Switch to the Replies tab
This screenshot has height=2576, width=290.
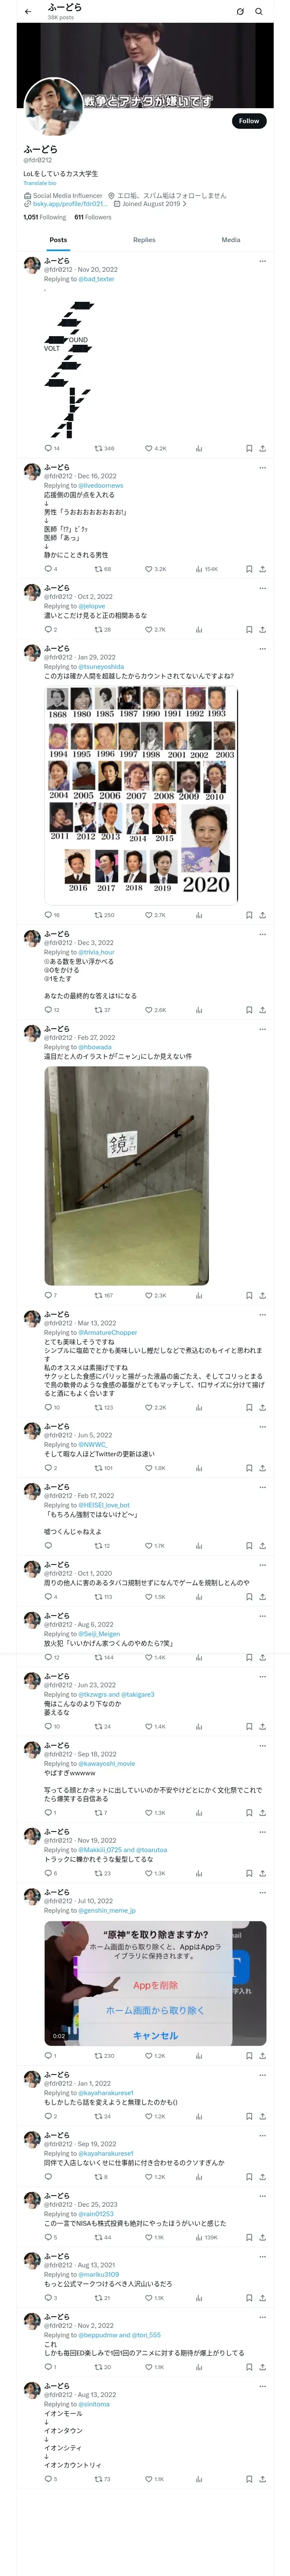pos(144,240)
